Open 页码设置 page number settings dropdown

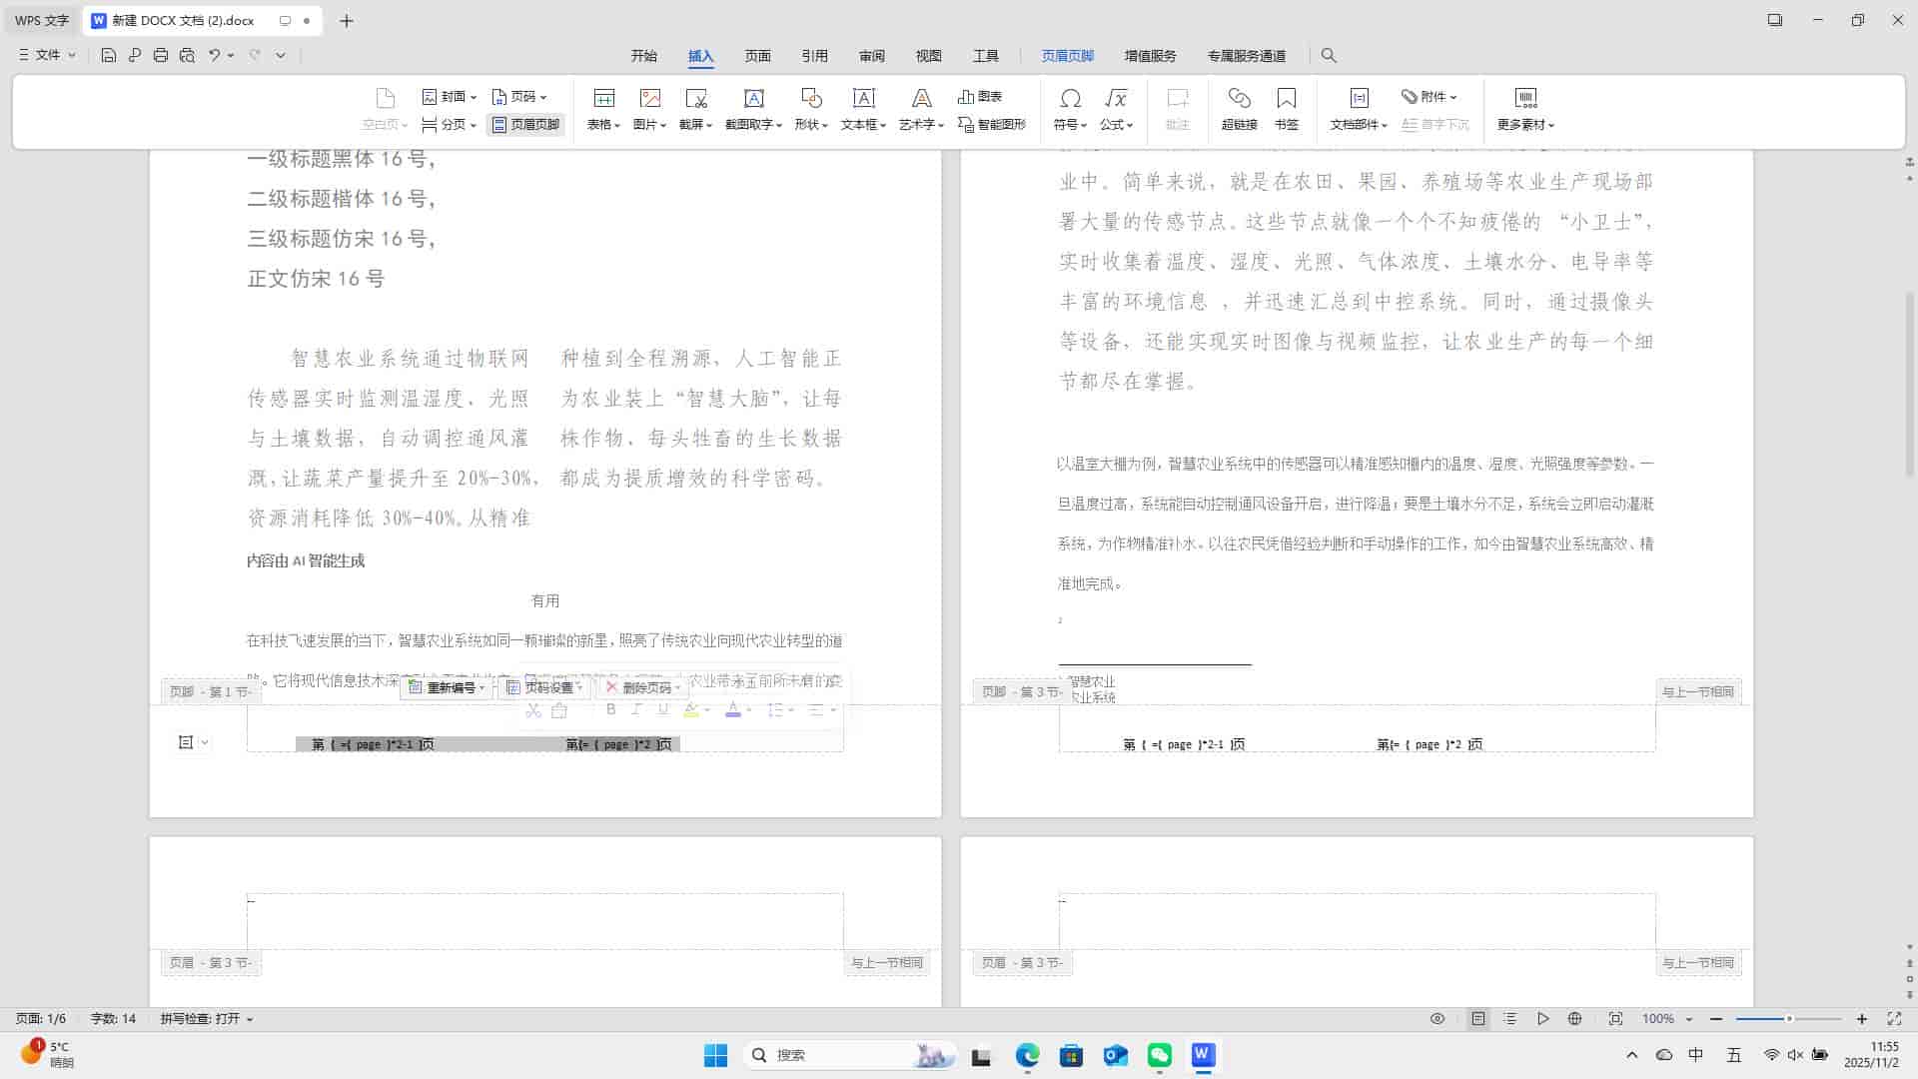pyautogui.click(x=544, y=687)
